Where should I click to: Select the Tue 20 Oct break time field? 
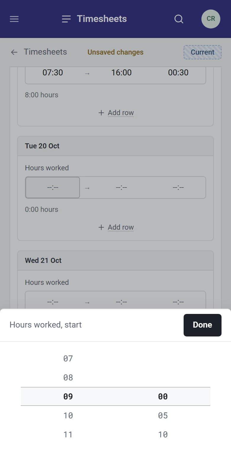[x=178, y=188]
